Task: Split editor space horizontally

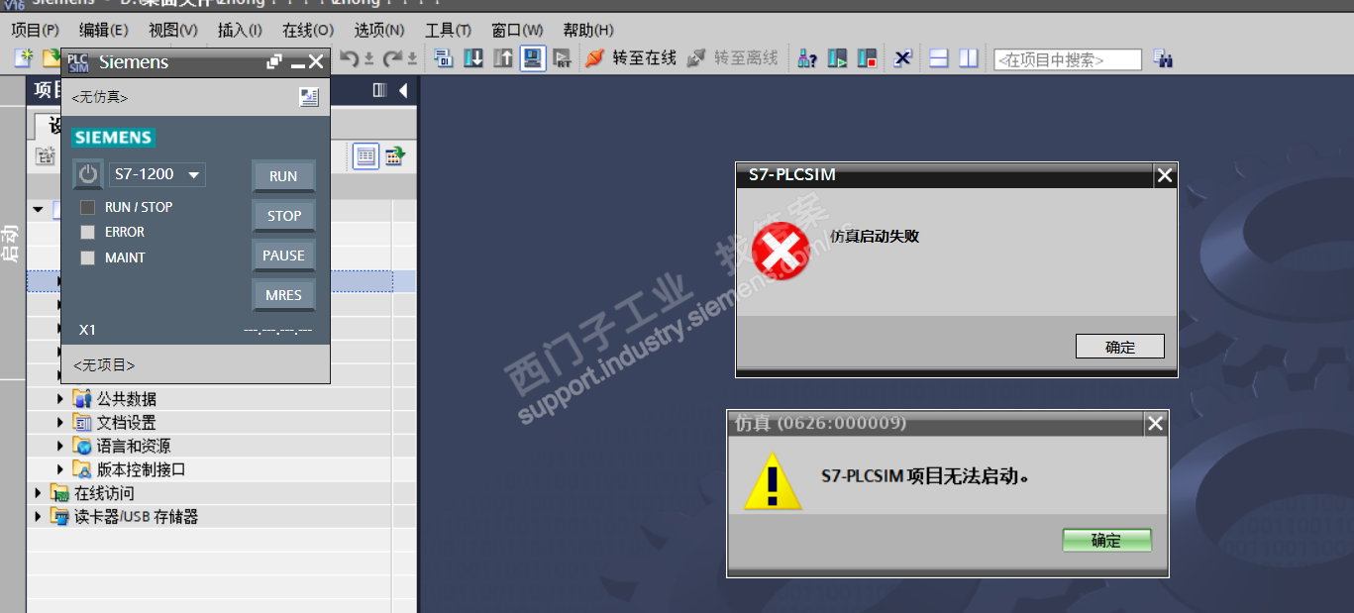Action: (939, 58)
